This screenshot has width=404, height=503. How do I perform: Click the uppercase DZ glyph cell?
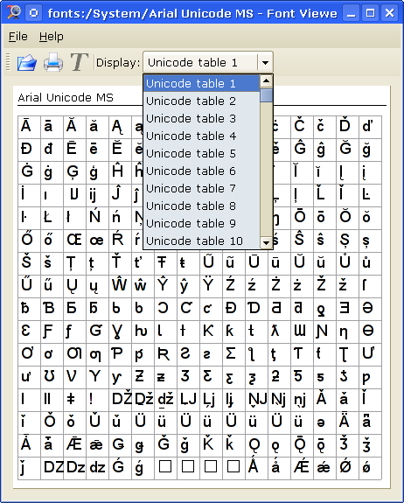click(52, 469)
